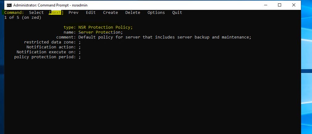
Task: Quit nsradmin via Quit command
Action: coord(177,13)
